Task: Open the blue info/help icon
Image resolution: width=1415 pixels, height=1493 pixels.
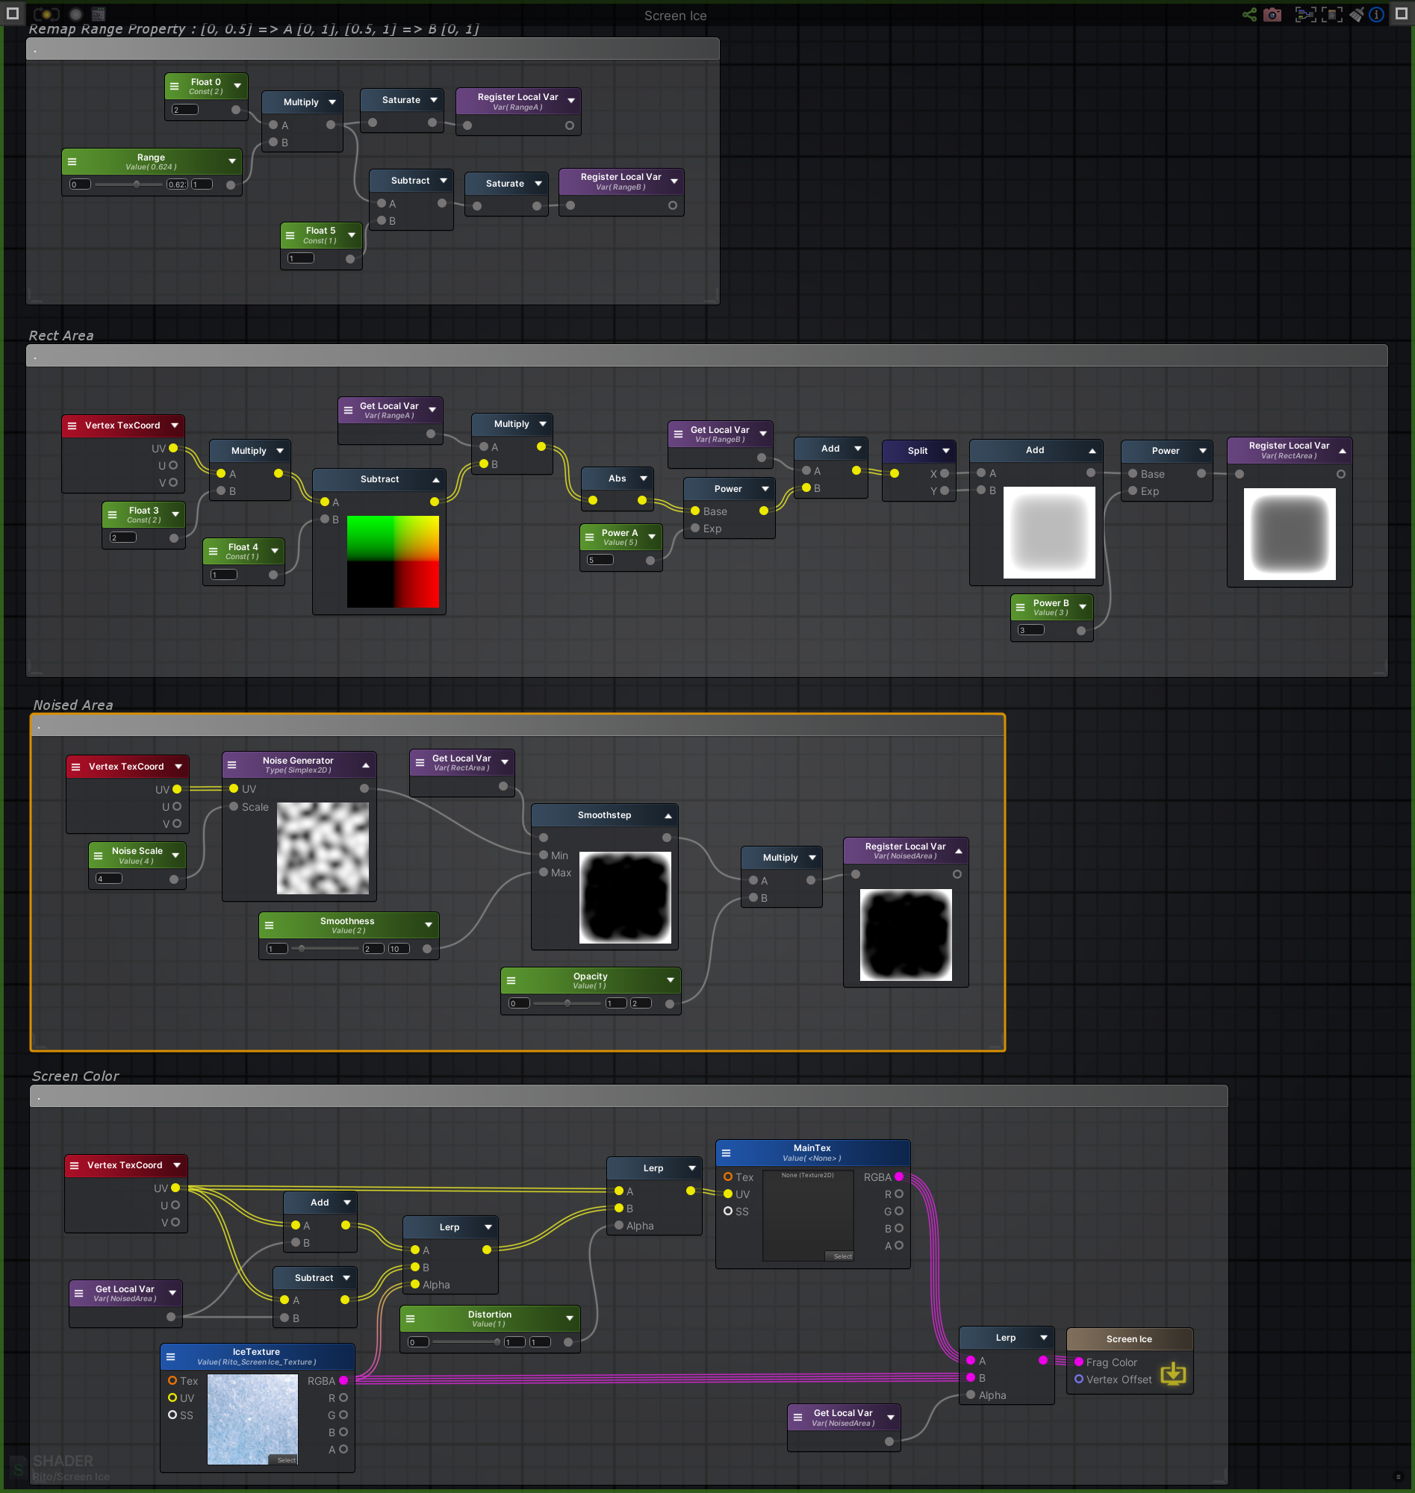Action: [1377, 14]
